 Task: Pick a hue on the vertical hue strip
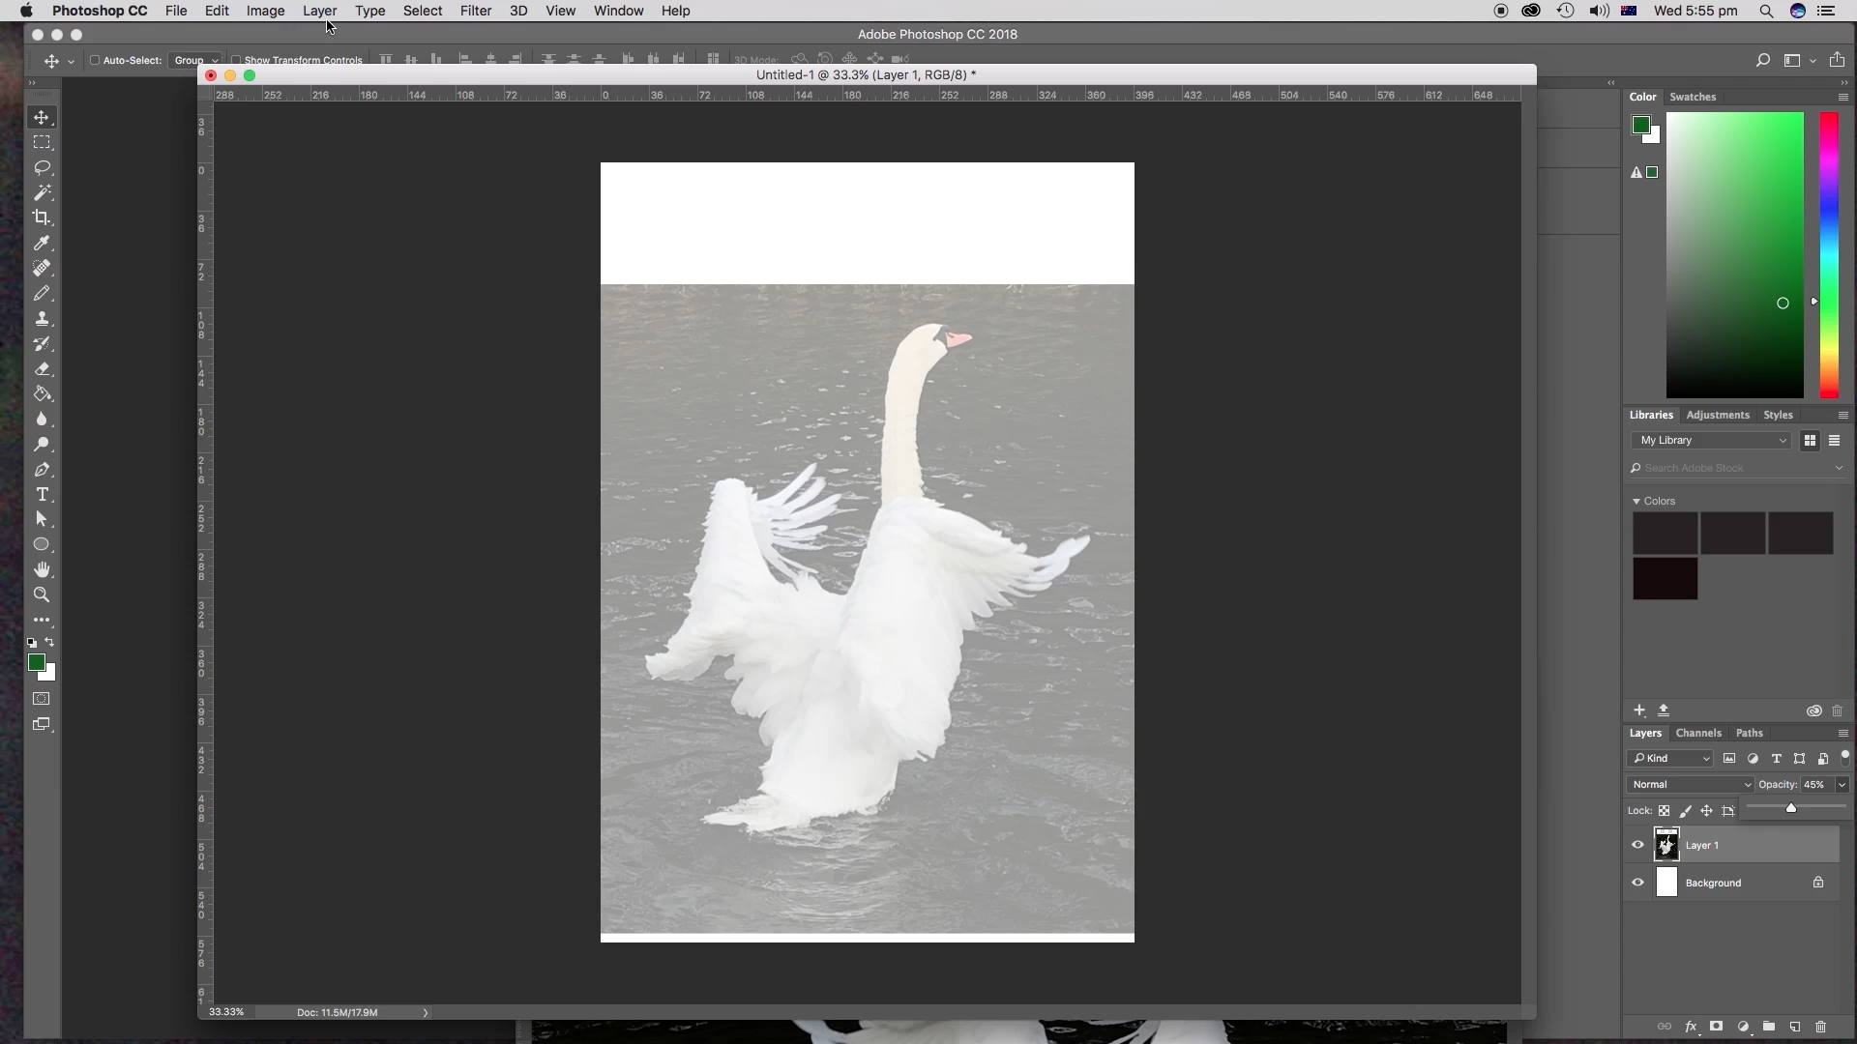tap(1829, 255)
